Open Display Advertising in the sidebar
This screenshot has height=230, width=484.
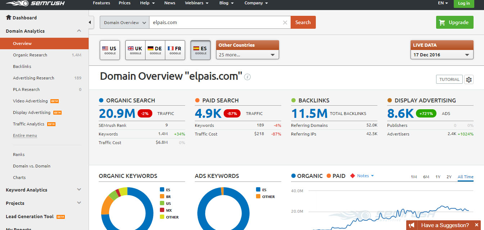click(x=32, y=112)
